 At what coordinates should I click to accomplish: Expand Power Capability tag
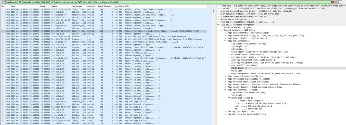point(225,38)
